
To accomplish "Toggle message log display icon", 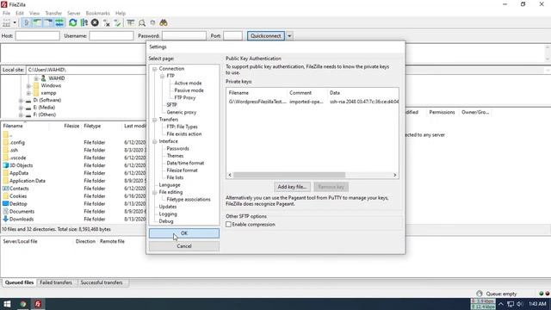I will tap(27, 23).
